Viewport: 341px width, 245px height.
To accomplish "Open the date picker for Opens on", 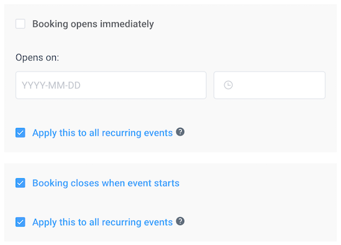I will tap(111, 85).
